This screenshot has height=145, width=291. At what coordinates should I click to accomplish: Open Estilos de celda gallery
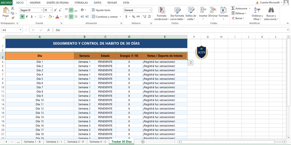click(x=191, y=14)
